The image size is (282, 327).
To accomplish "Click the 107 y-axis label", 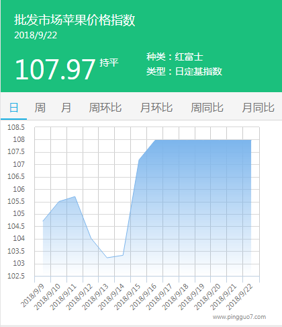I will pos(19,164).
